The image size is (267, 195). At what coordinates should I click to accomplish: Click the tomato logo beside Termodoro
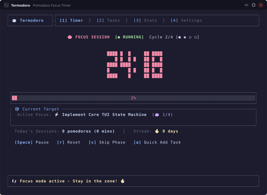pos(14,20)
